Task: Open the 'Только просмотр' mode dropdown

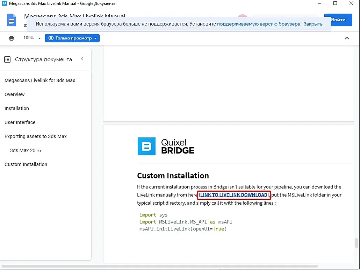Action: (72, 38)
